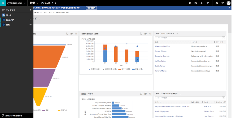Image resolution: width=232 pixels, height=118 pixels.
Task: Expand マイ アプリ with its arrow
Action: tap(31, 10)
